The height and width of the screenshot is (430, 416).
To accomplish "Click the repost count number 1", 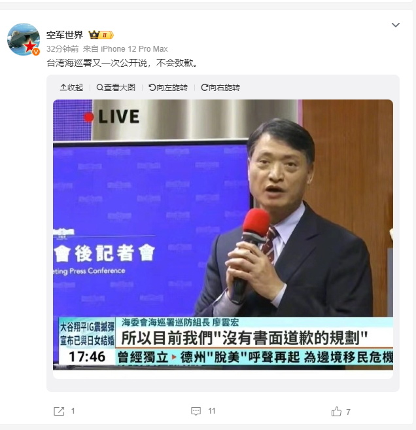I will pos(73,411).
